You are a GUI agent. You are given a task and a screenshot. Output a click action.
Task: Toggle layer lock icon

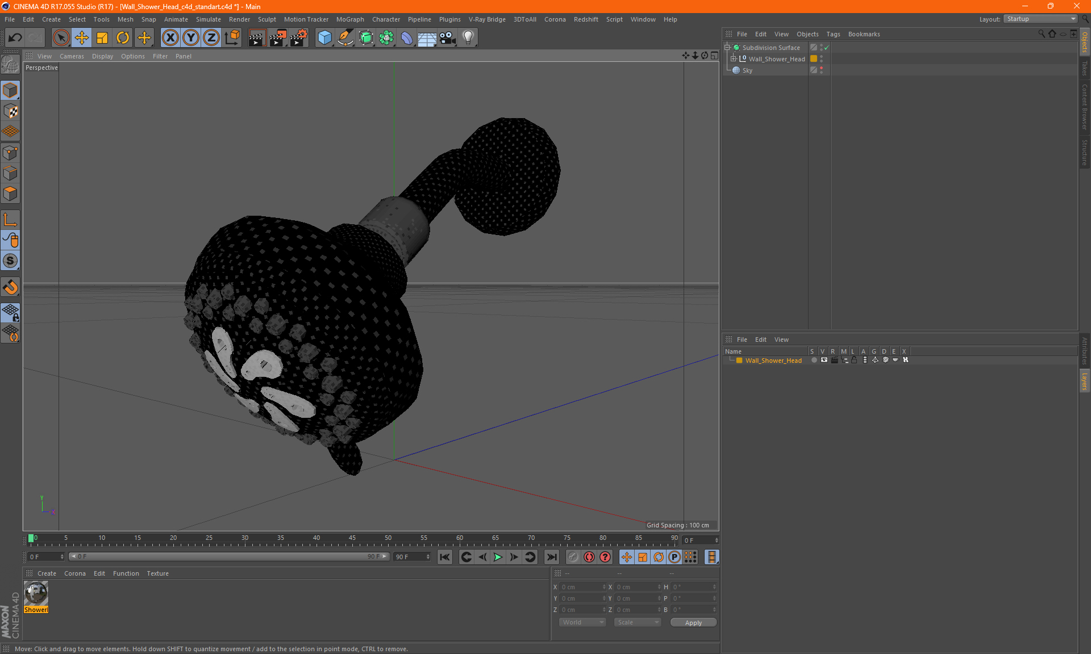click(x=854, y=360)
